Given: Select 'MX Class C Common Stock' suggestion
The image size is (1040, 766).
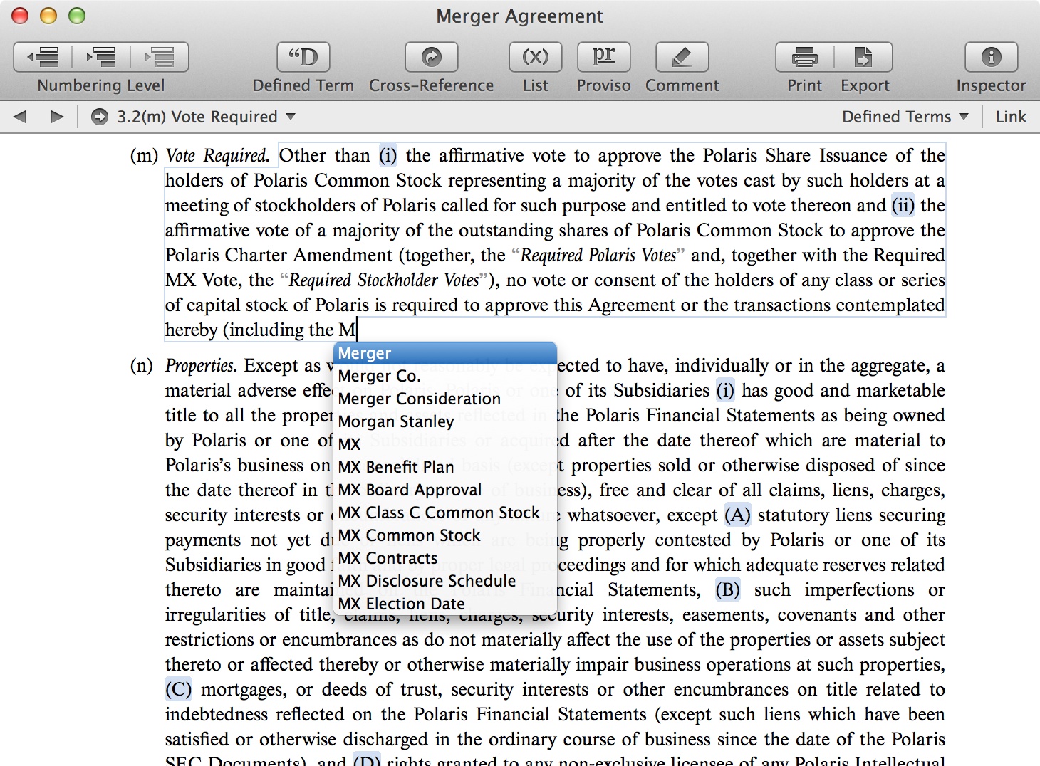Looking at the screenshot, I should pos(445,513).
